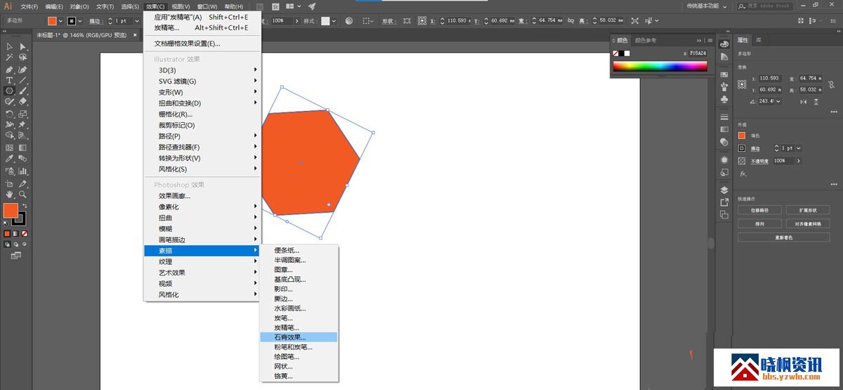Set the None fill mode below swatches

pos(25,233)
